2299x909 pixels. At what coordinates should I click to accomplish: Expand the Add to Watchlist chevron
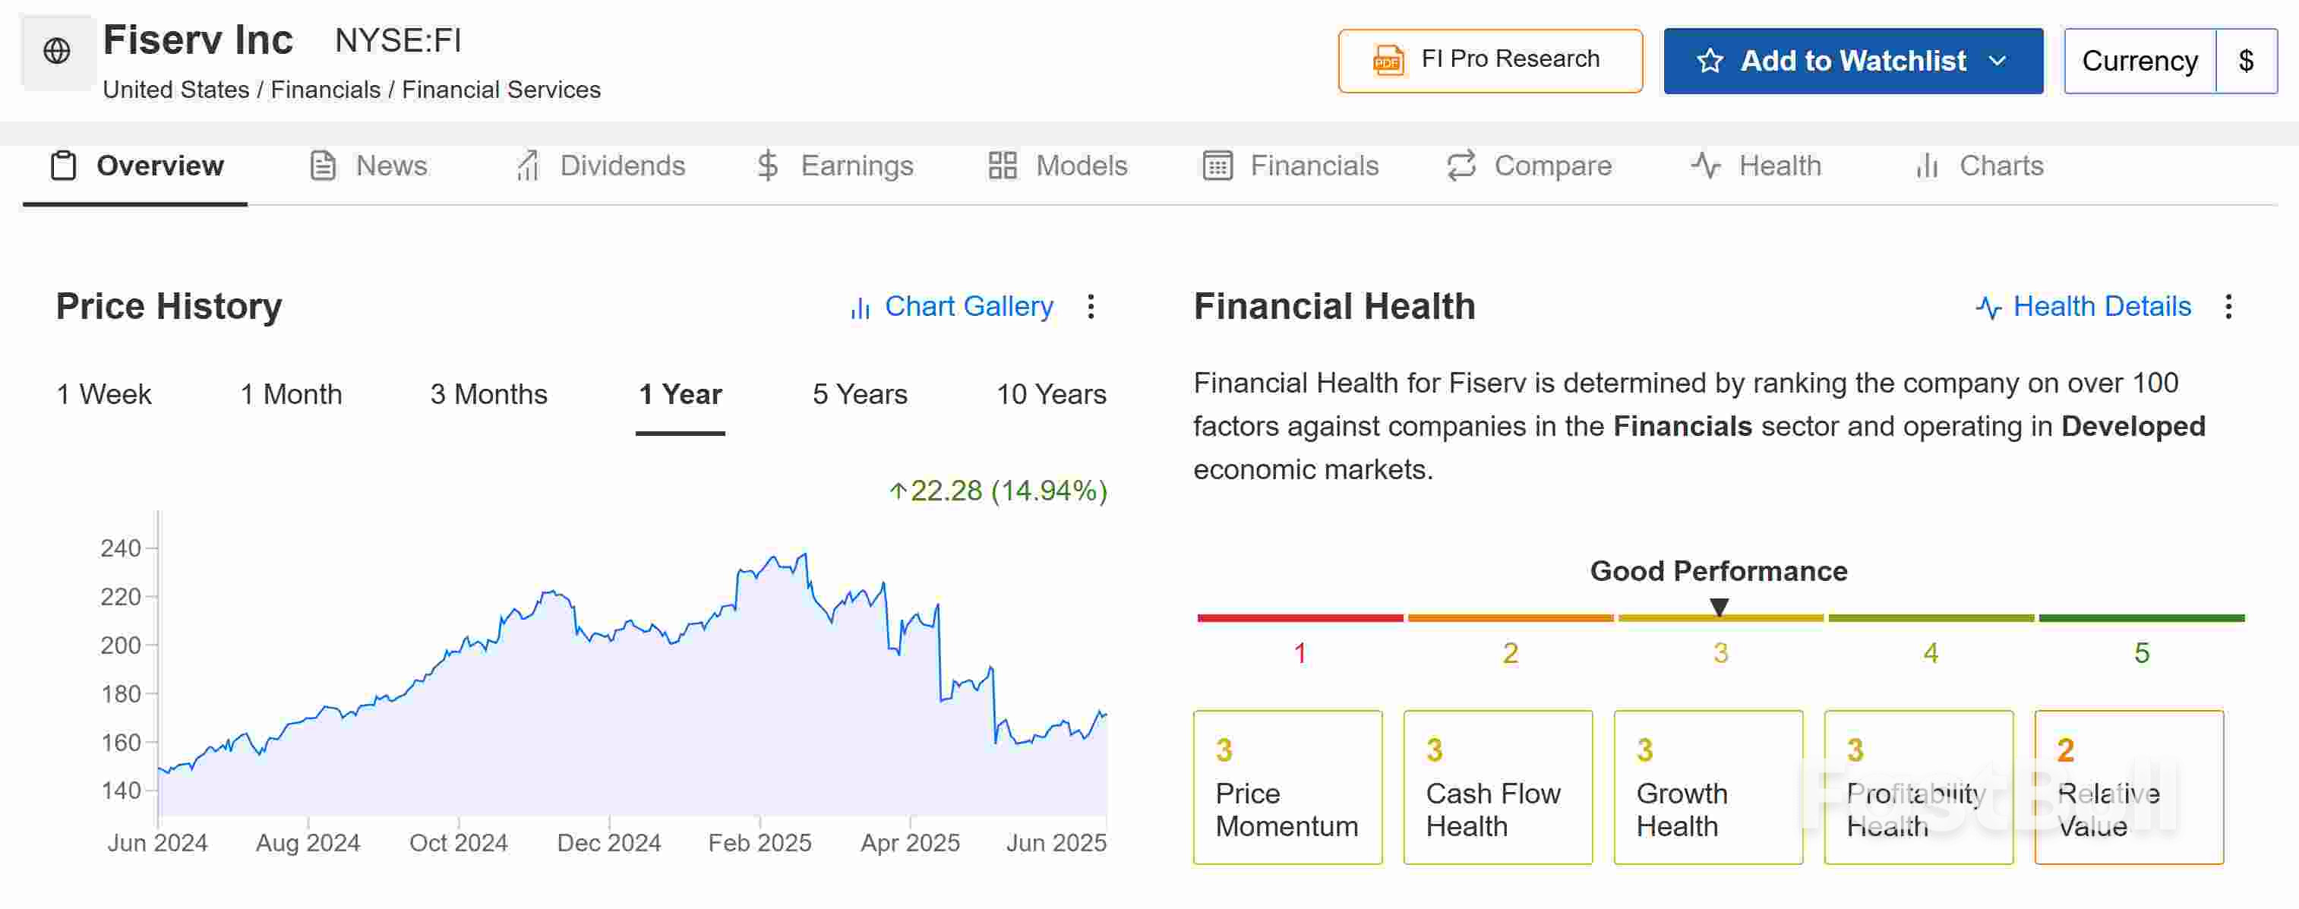[x=1998, y=61]
